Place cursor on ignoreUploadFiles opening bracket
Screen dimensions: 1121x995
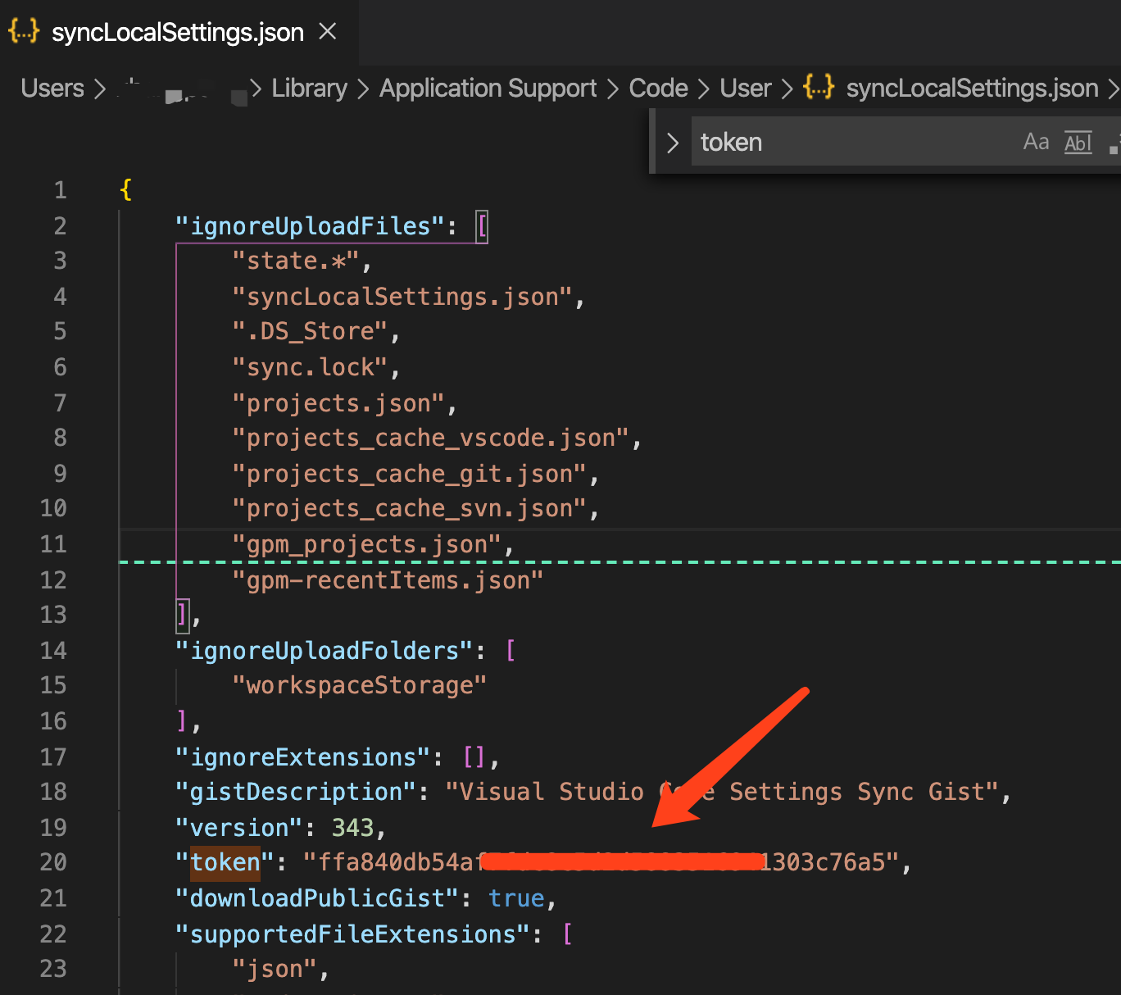[x=482, y=226]
